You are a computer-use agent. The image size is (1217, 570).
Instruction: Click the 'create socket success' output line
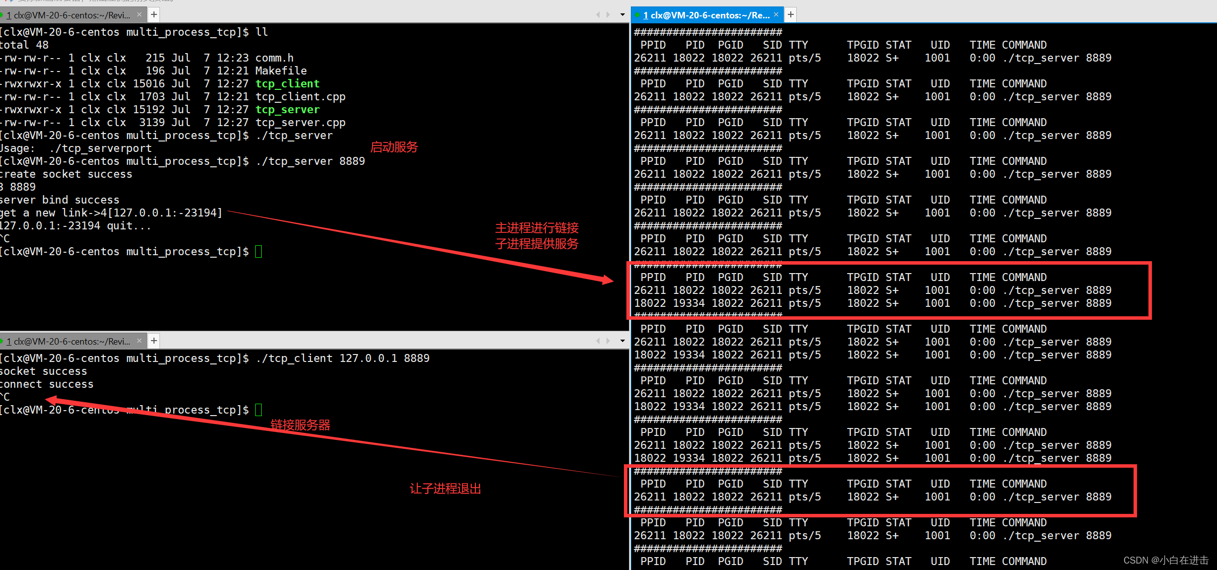[66, 174]
